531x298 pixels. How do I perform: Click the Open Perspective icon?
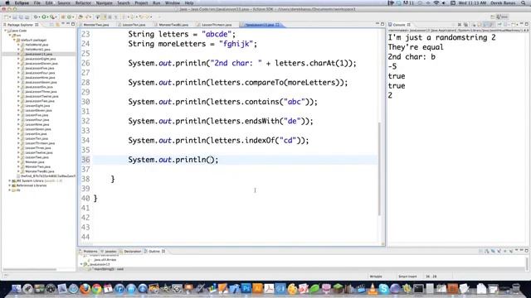pyautogui.click(x=492, y=17)
